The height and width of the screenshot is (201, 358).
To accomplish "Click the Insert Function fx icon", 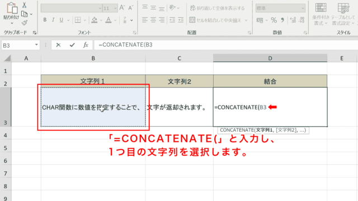I will click(x=86, y=45).
